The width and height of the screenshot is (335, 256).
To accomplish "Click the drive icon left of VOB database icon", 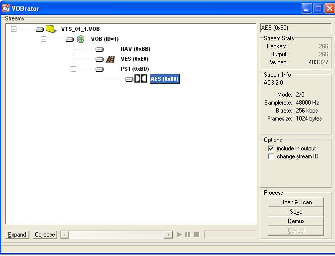I will click(x=70, y=39).
